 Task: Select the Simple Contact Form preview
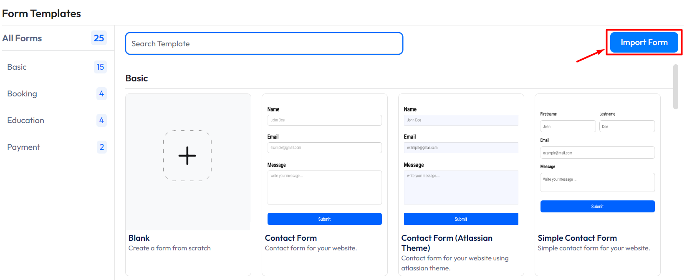click(x=597, y=163)
